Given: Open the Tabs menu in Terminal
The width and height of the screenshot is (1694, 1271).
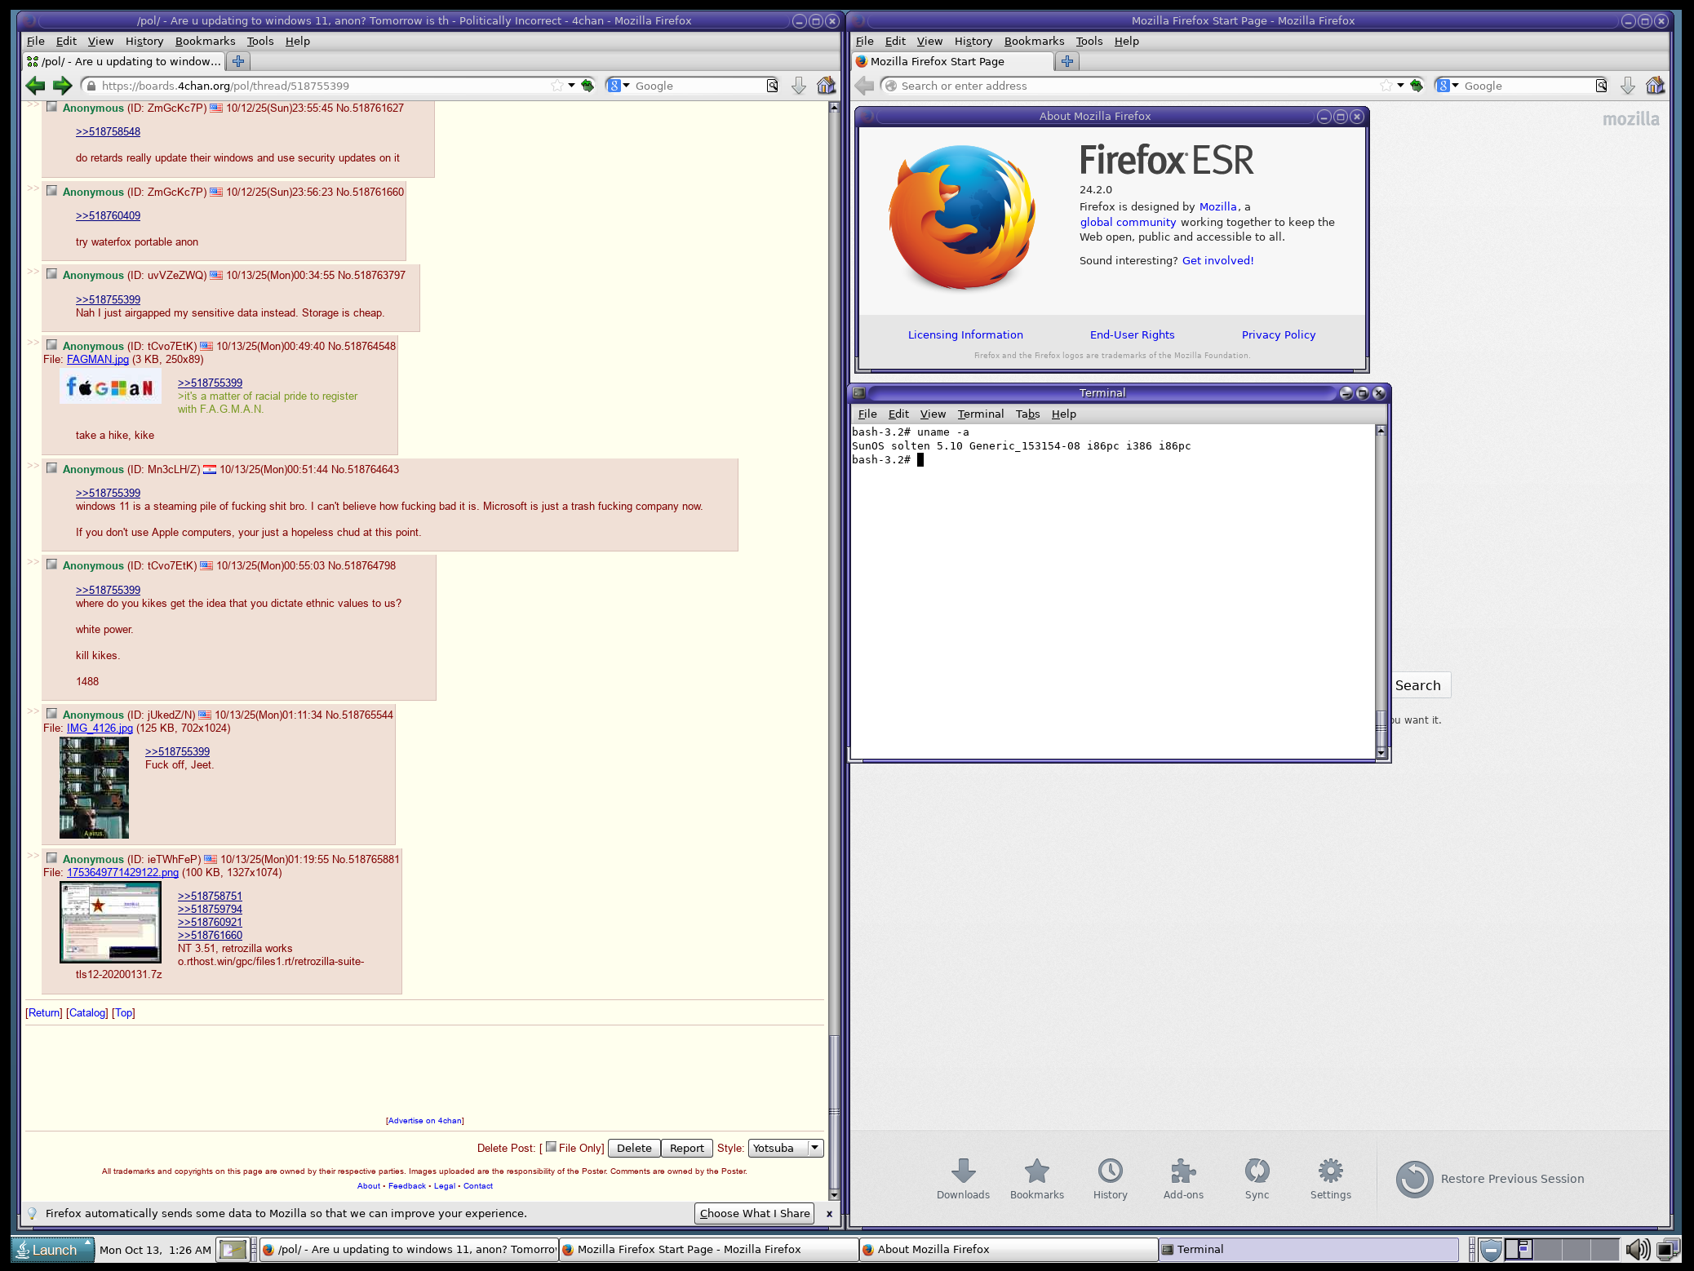Looking at the screenshot, I should point(1027,414).
